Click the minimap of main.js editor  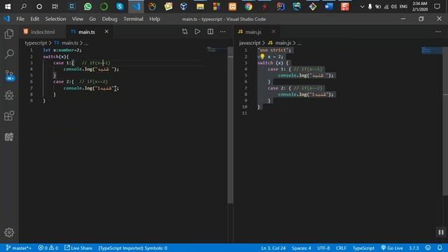(432, 50)
